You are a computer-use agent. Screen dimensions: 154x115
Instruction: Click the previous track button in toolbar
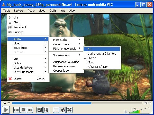click(16, 110)
